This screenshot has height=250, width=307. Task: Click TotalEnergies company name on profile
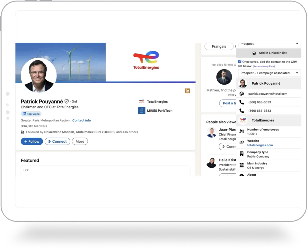157,101
